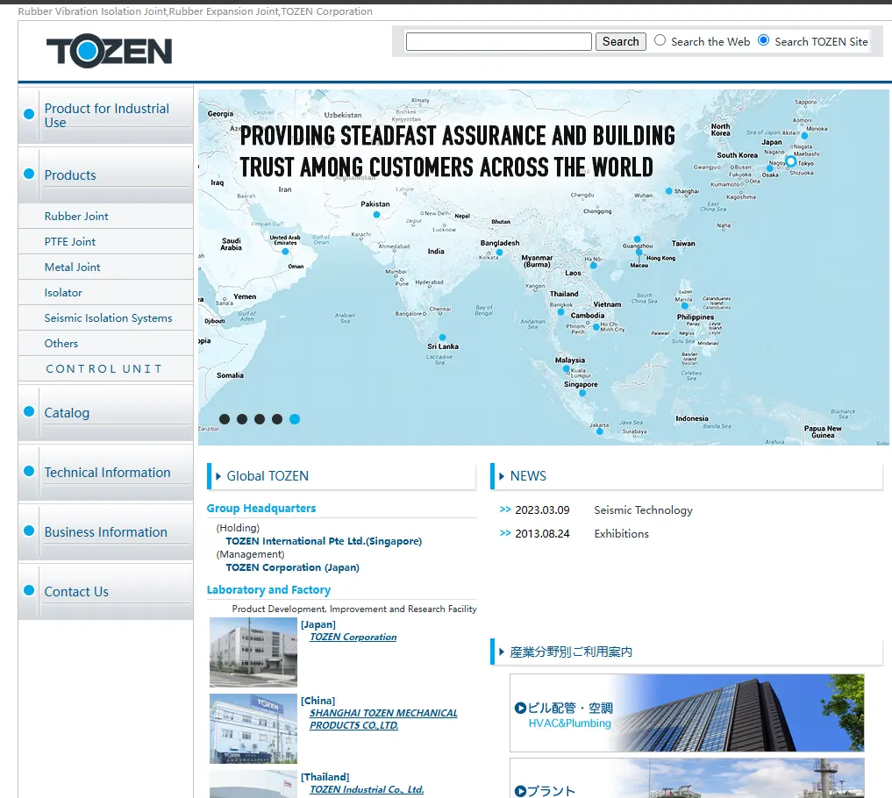
Task: Click the blue bullet beside Contact Us
Action: (x=29, y=590)
